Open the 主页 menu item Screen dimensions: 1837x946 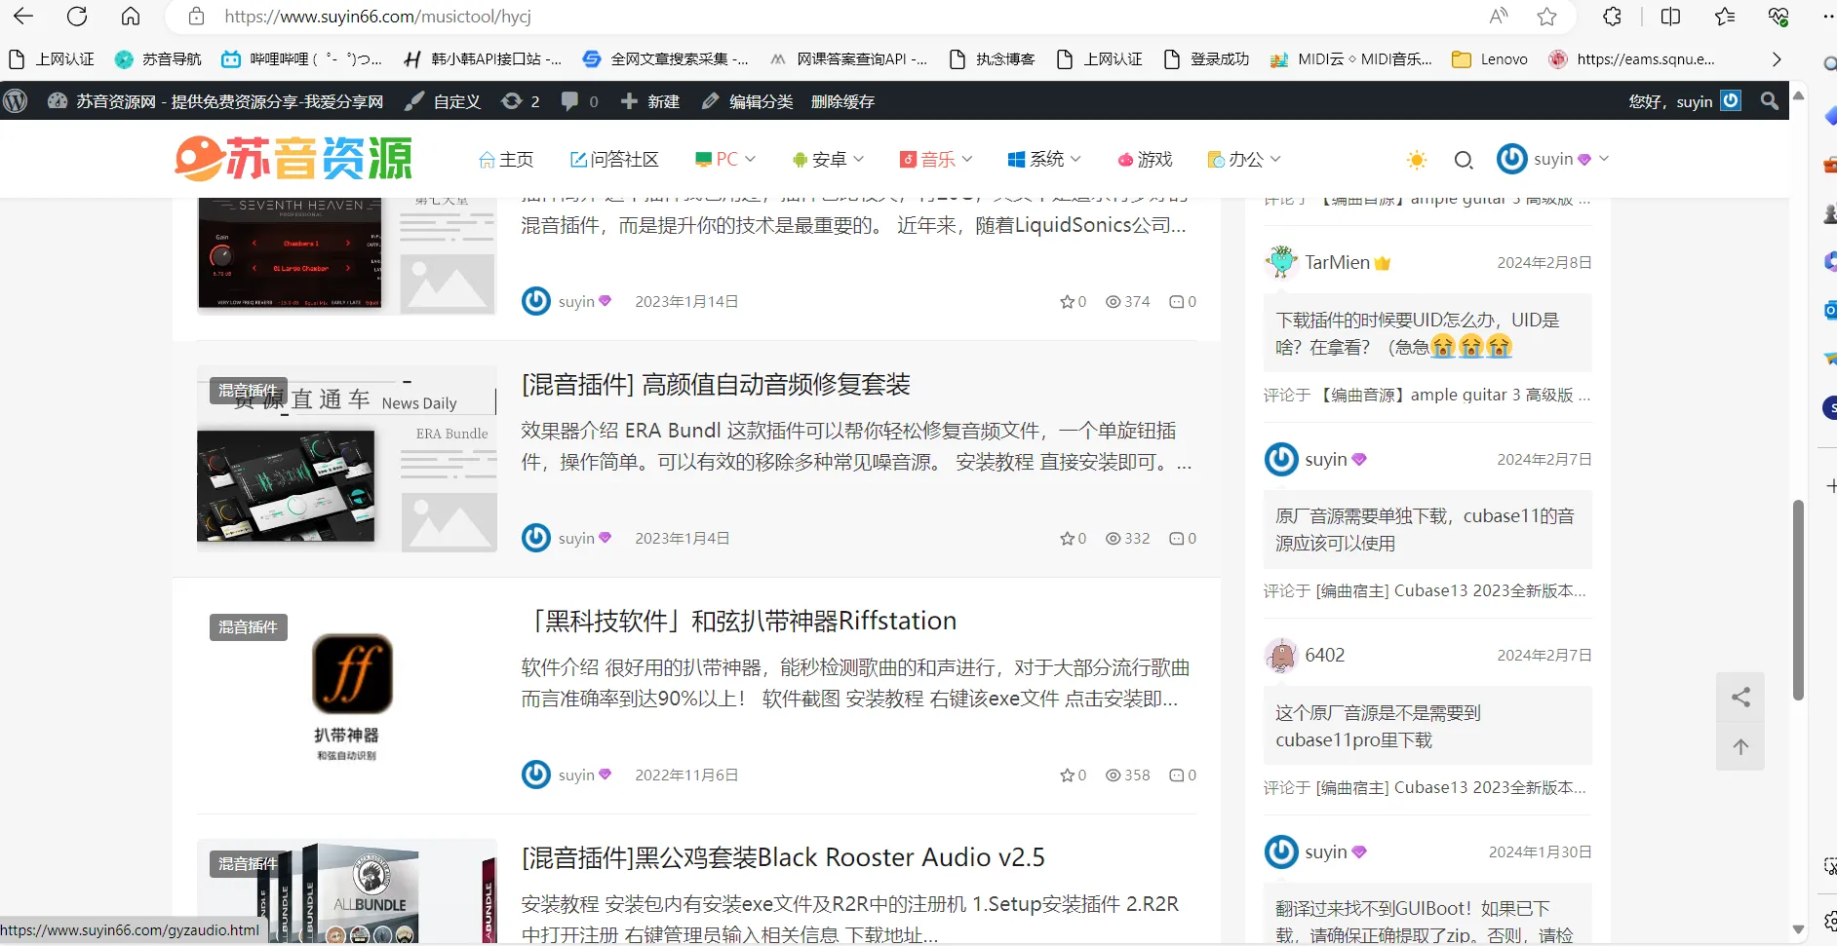coord(506,159)
